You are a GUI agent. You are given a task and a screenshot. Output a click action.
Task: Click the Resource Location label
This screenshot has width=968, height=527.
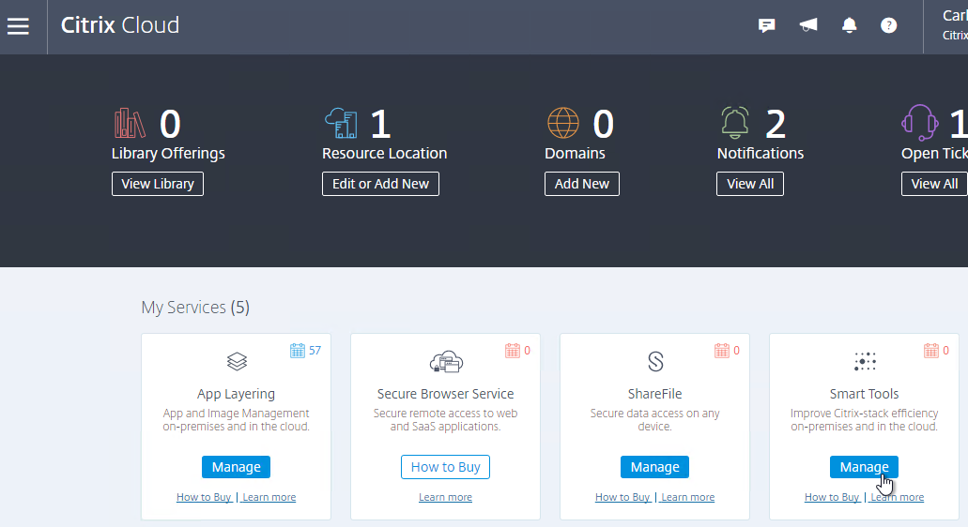point(384,154)
